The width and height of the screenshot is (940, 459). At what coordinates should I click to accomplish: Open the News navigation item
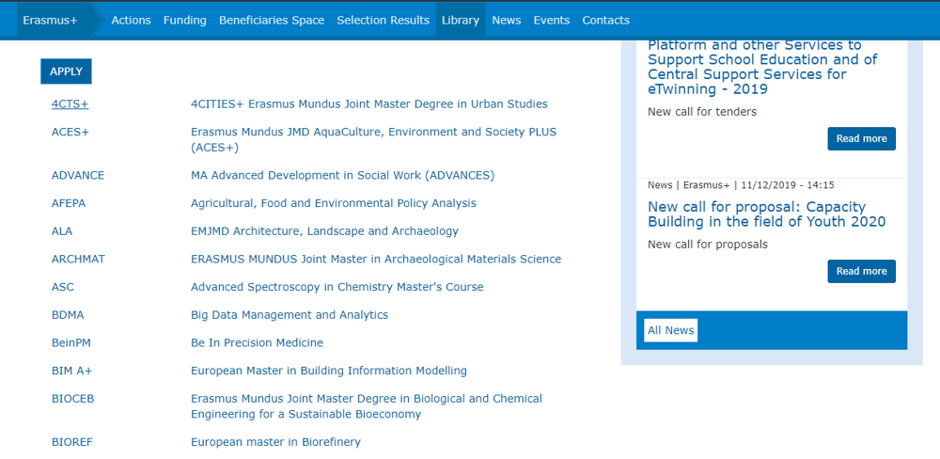[506, 20]
